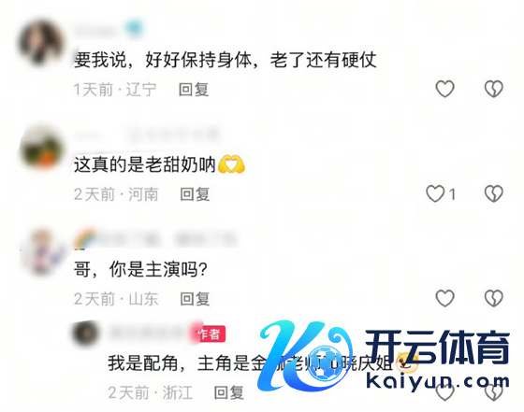The image size is (524, 412).
Task: Dislike the Henan comment via broken heart
Action: pyautogui.click(x=494, y=193)
